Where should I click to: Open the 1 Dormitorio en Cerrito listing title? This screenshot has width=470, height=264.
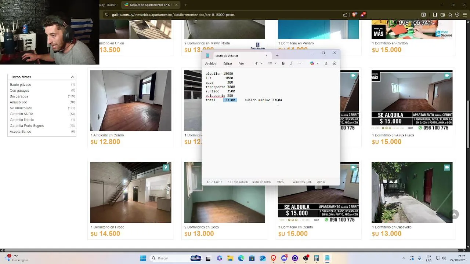[296, 227]
